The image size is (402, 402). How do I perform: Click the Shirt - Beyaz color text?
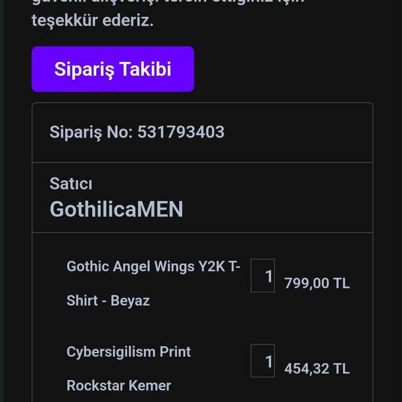tap(108, 300)
